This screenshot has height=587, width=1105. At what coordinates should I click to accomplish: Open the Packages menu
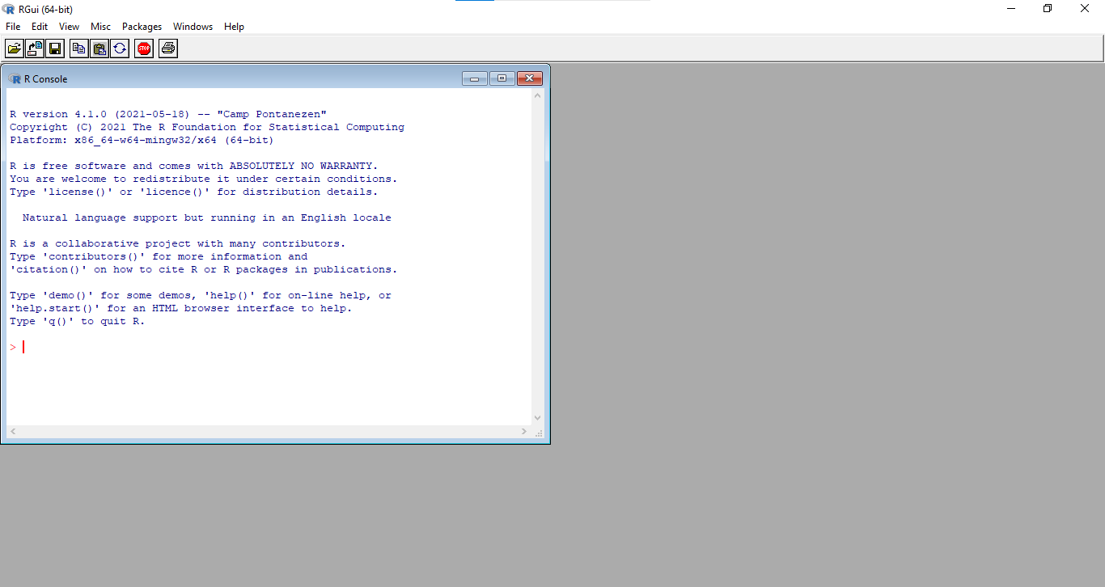(x=142, y=27)
